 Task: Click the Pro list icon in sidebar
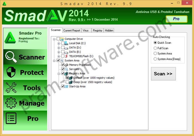(x=11, y=118)
